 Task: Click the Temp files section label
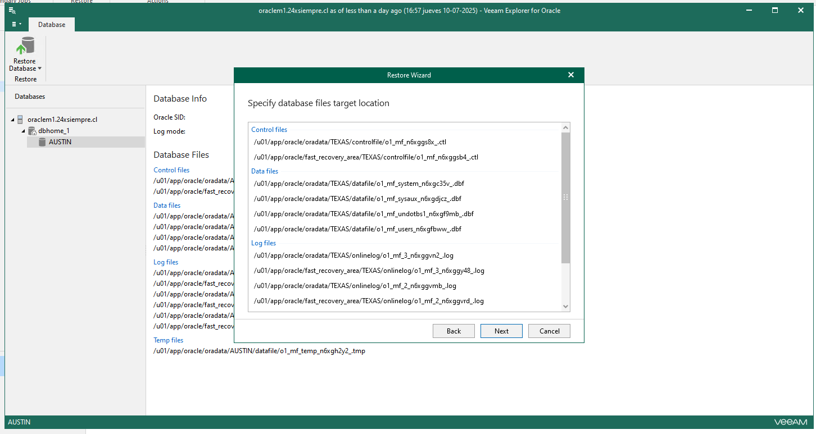[x=169, y=340]
